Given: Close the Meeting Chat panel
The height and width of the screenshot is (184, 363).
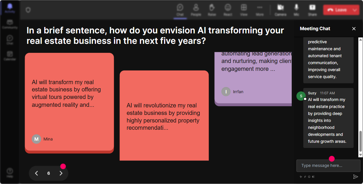Looking at the screenshot, I should (354, 28).
